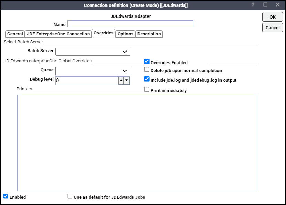This screenshot has height=205, width=286.
Task: Switch to the General tab
Action: [x=15, y=34]
